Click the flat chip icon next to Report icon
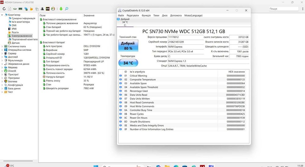This screenshot has height=167, width=305. tap(15, 9)
